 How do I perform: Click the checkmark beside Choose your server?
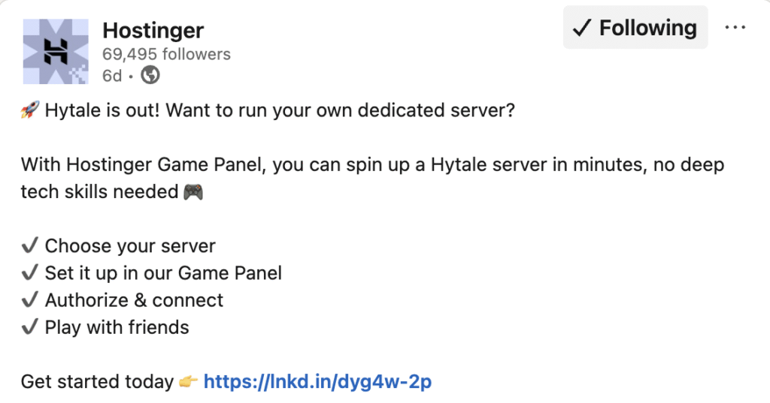(29, 246)
